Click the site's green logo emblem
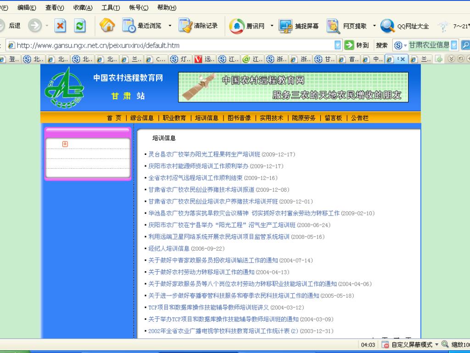 [64, 88]
